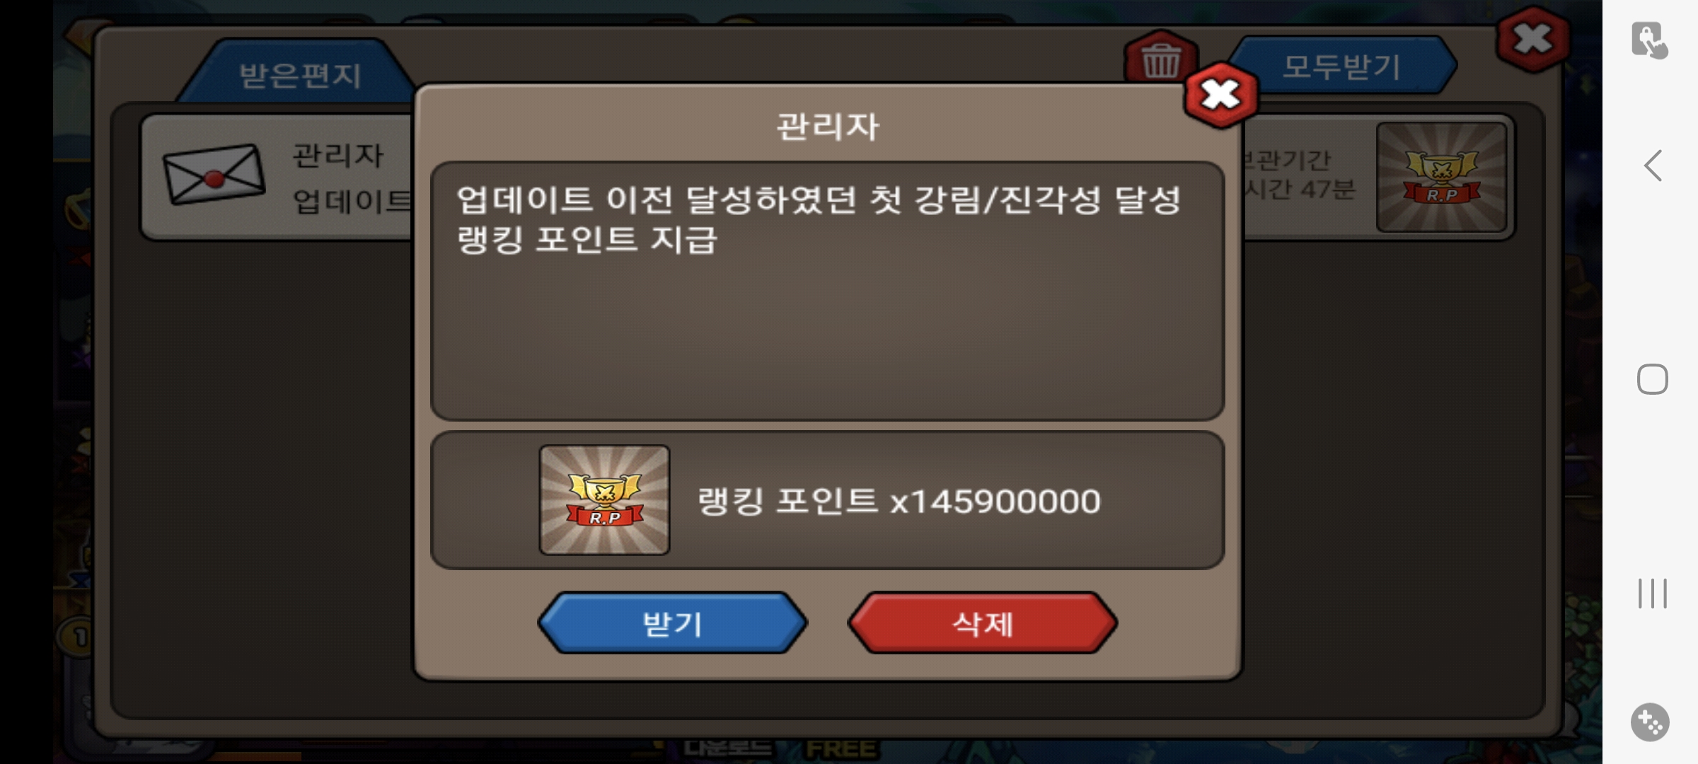Image resolution: width=1698 pixels, height=764 pixels.
Task: Open Android recent apps button
Action: tap(1653, 593)
